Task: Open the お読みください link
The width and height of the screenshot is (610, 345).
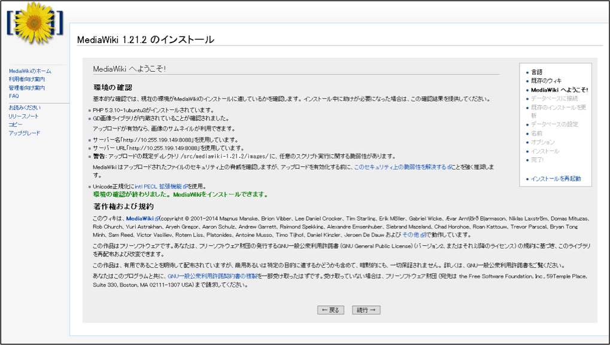Action: point(25,108)
